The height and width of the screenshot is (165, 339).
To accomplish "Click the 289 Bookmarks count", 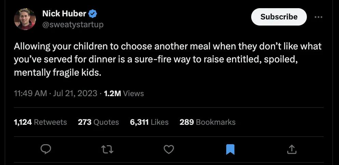I will (x=207, y=122).
